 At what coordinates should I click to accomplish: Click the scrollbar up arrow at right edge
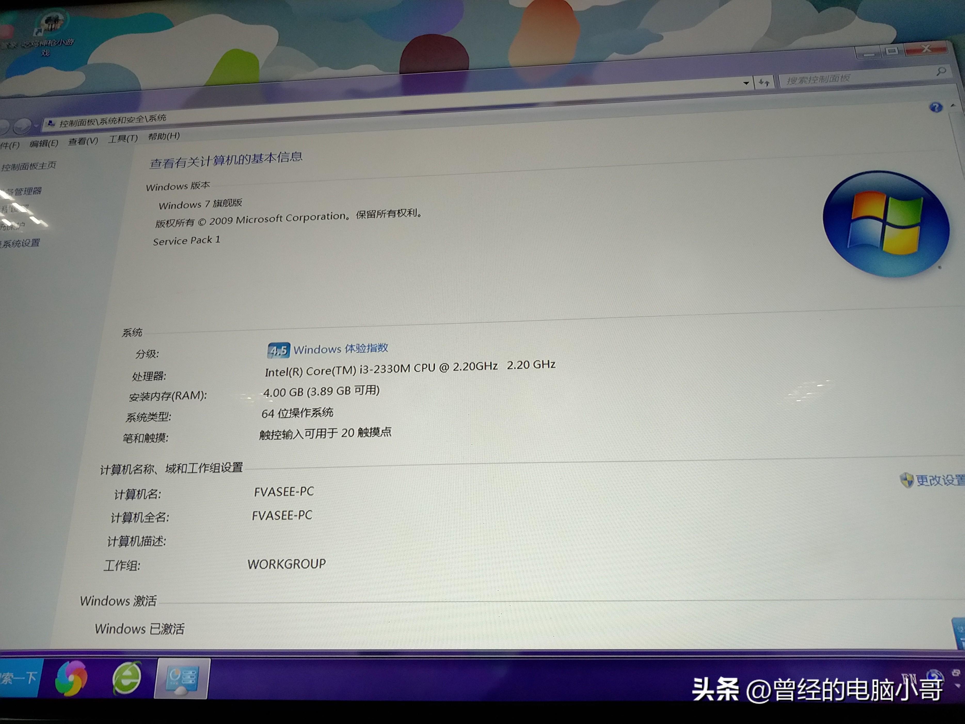click(x=952, y=105)
